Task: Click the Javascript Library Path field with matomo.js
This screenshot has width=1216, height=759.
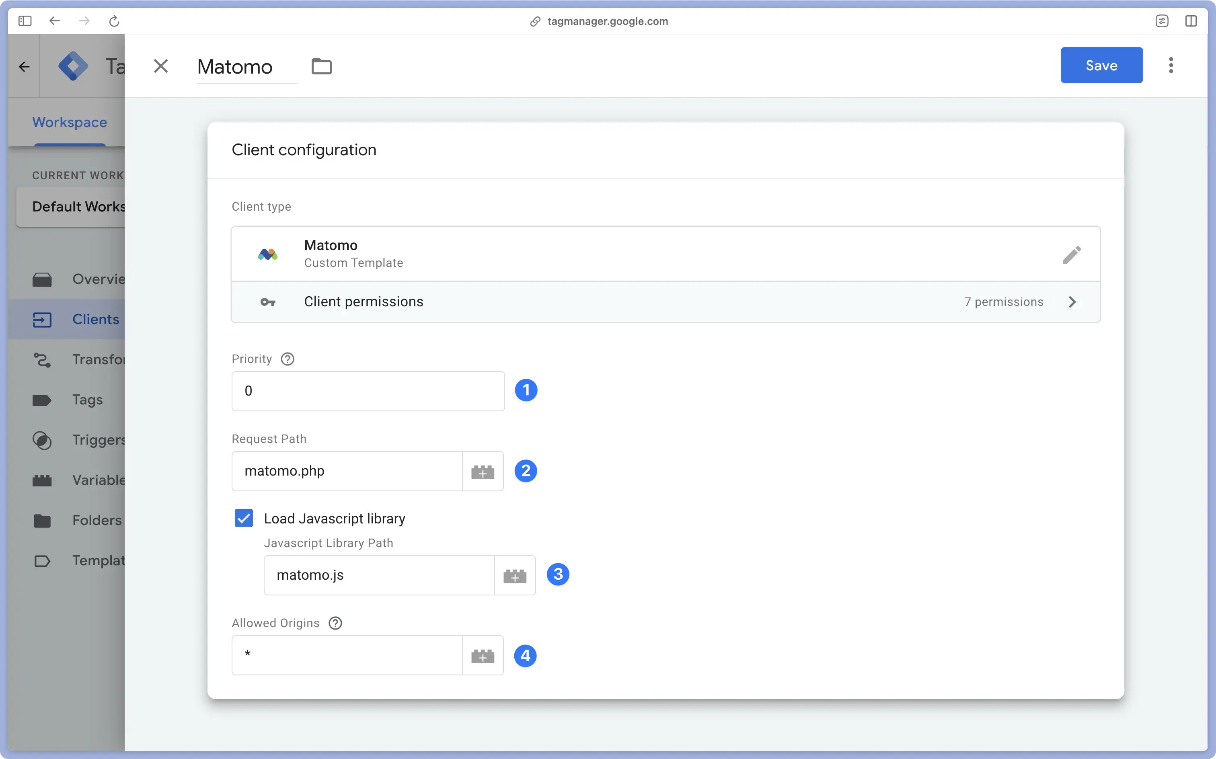Action: [379, 575]
